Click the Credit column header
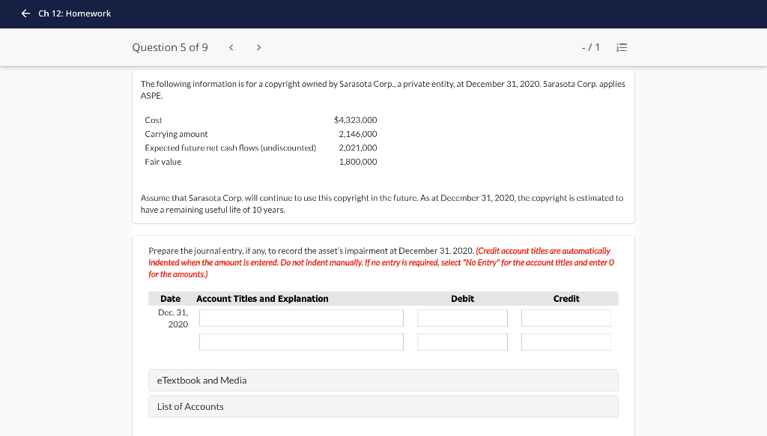Image resolution: width=767 pixels, height=436 pixels. [x=566, y=299]
